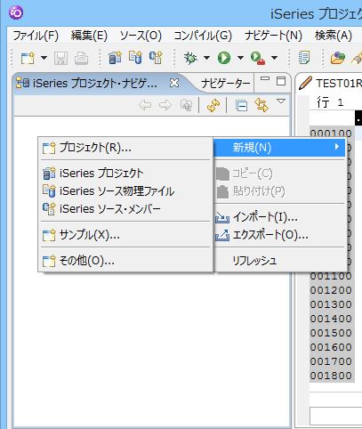Screen dimensions: 362x429
Task: Click the new iSeries project toolbar icon
Action: click(116, 58)
